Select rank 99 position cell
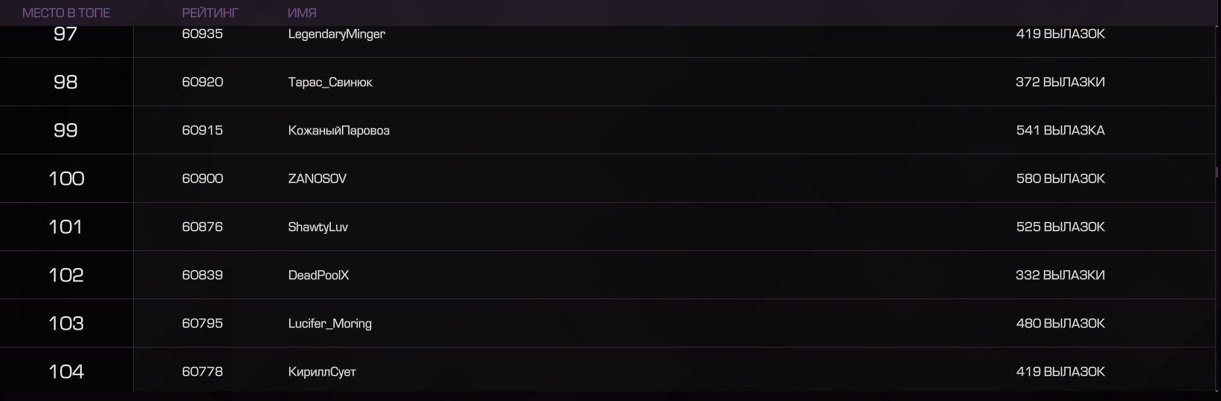This screenshot has width=1221, height=401. [x=66, y=130]
